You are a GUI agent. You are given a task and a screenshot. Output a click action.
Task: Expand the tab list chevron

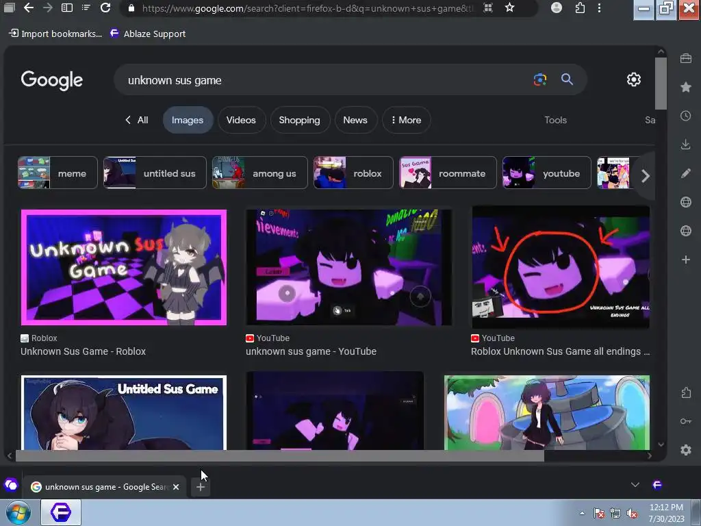click(635, 485)
